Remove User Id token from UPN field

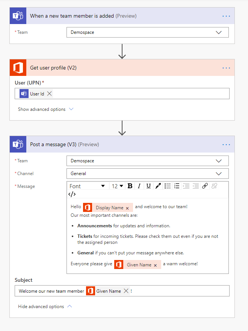click(50, 94)
